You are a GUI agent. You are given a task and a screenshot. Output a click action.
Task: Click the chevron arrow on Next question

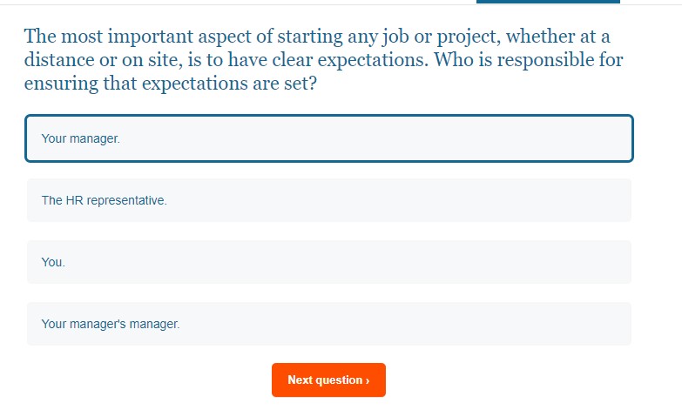(368, 380)
